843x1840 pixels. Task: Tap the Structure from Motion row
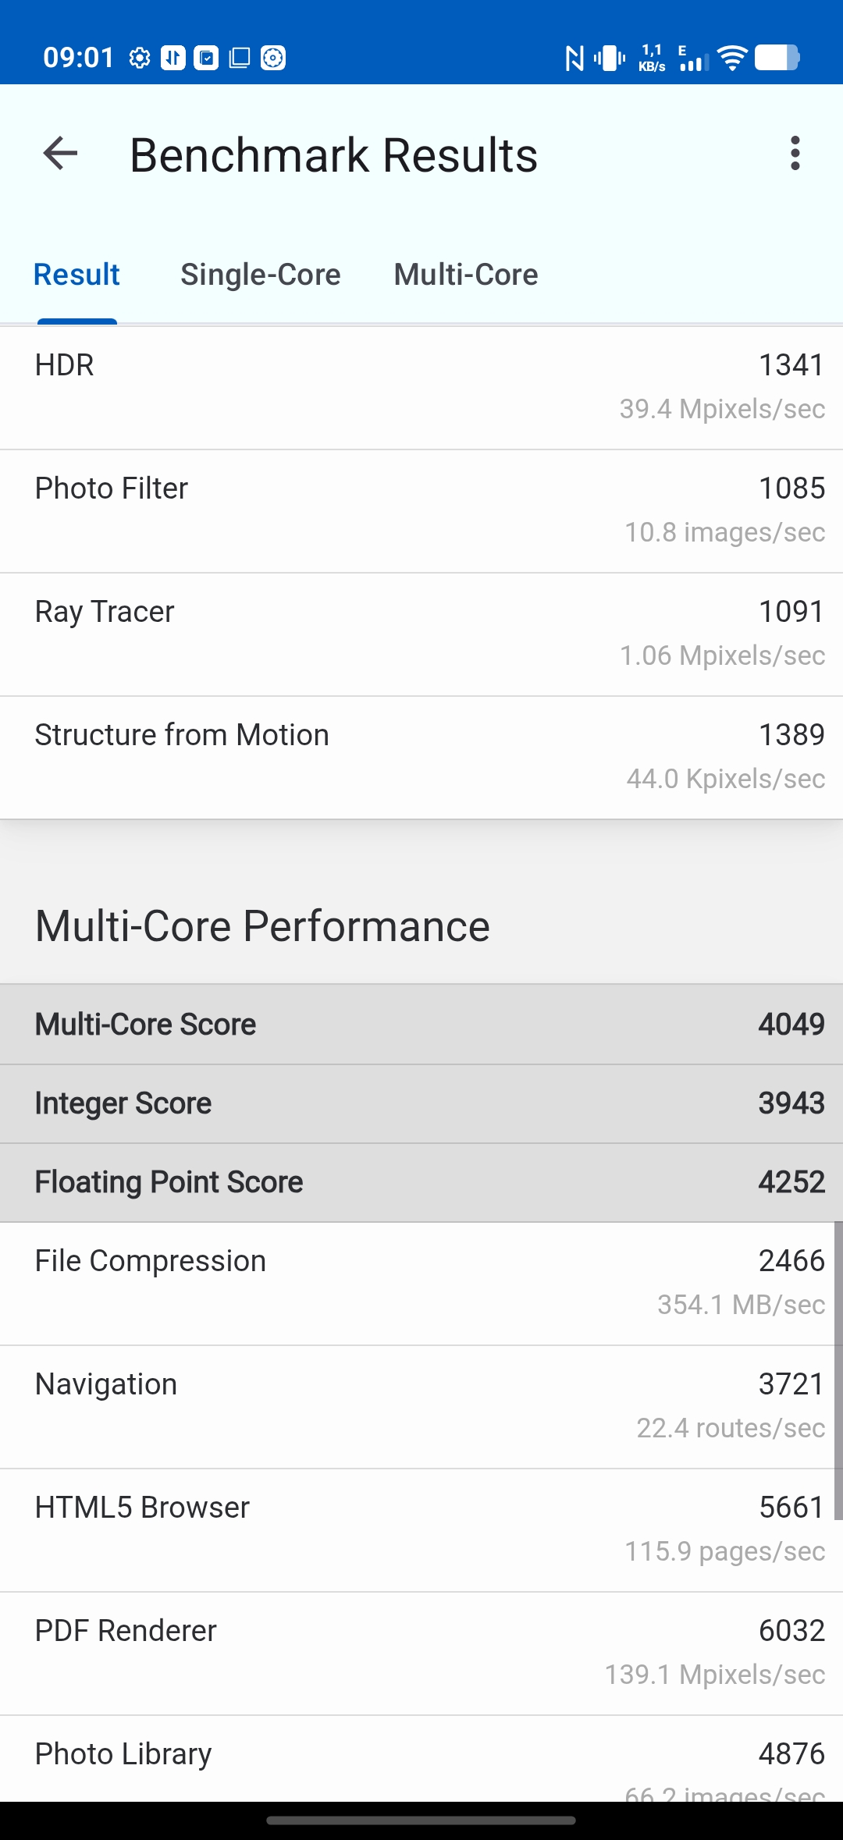click(x=421, y=758)
